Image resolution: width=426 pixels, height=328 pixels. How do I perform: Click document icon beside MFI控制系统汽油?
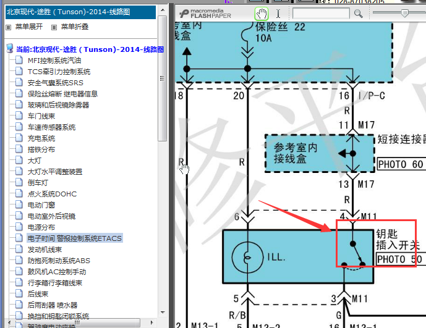19,60
